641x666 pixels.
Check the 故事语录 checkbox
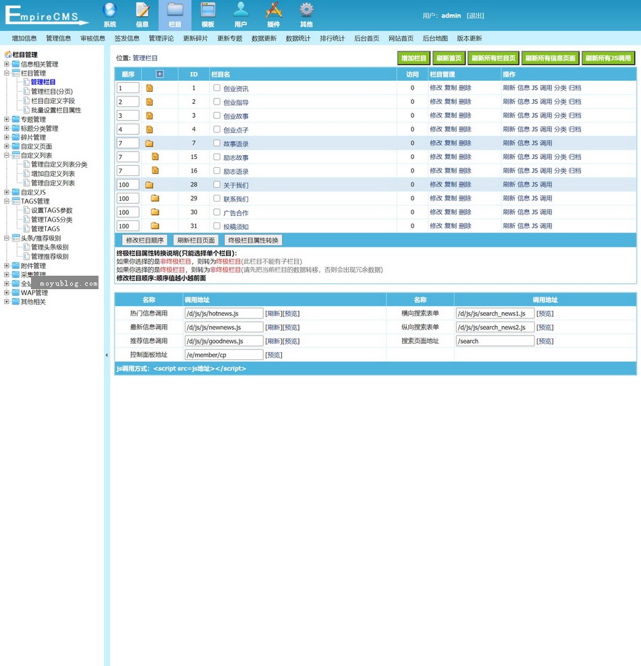click(x=217, y=143)
